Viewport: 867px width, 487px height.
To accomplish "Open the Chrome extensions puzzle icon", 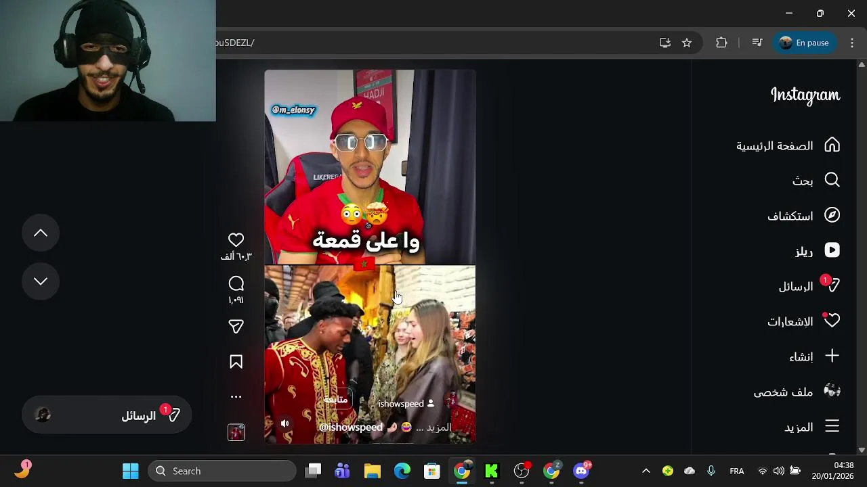I will [x=721, y=43].
